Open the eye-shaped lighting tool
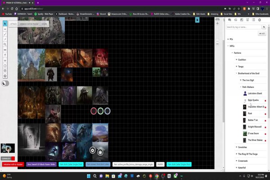 coord(5,60)
